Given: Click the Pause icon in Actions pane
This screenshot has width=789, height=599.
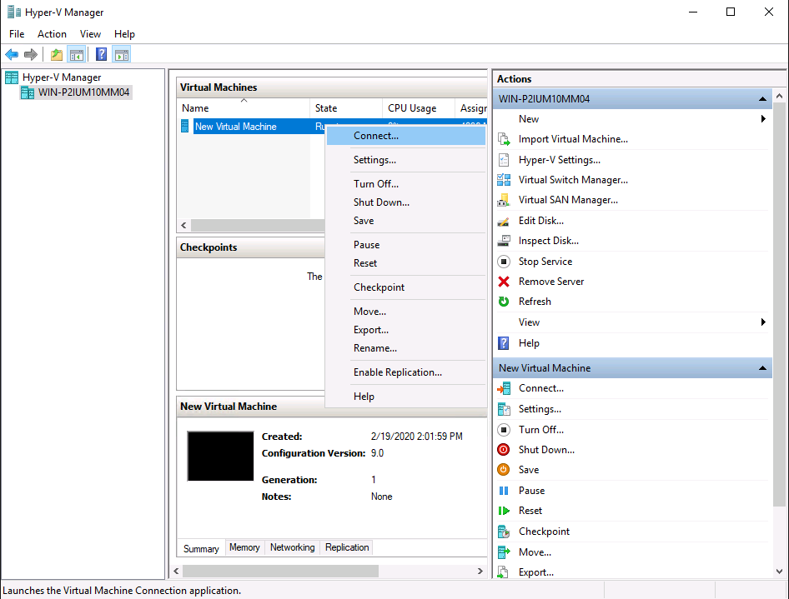Looking at the screenshot, I should [x=504, y=491].
